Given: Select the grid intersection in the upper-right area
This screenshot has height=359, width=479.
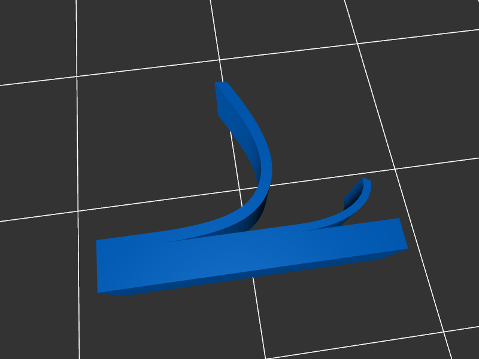Looking at the screenshot, I should (x=357, y=42).
